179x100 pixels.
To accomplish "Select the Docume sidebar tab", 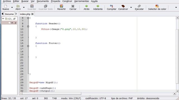I will click(x=9, y=14).
